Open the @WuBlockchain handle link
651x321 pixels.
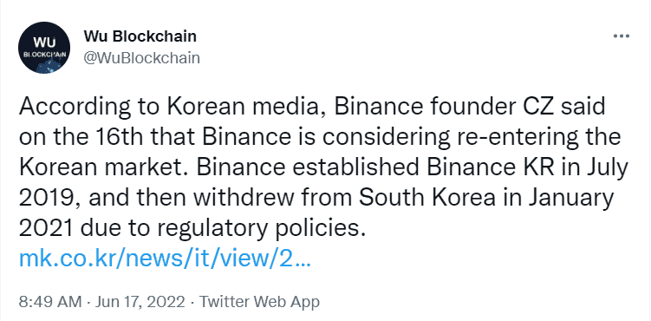click(141, 58)
